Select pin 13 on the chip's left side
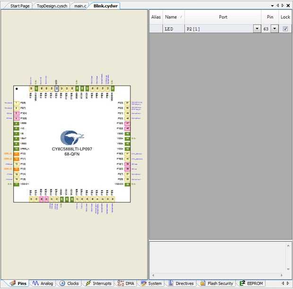The width and height of the screenshot is (293, 289). 17,164
